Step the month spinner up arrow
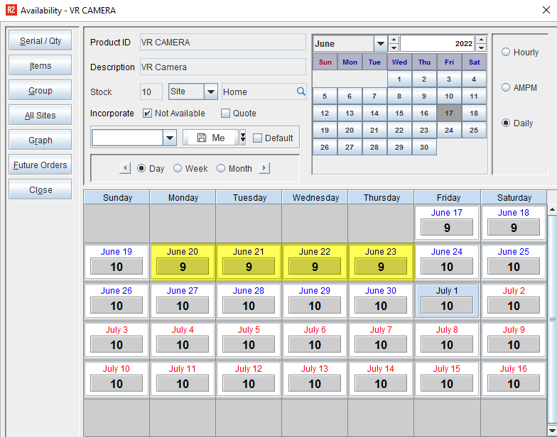 coord(394,40)
